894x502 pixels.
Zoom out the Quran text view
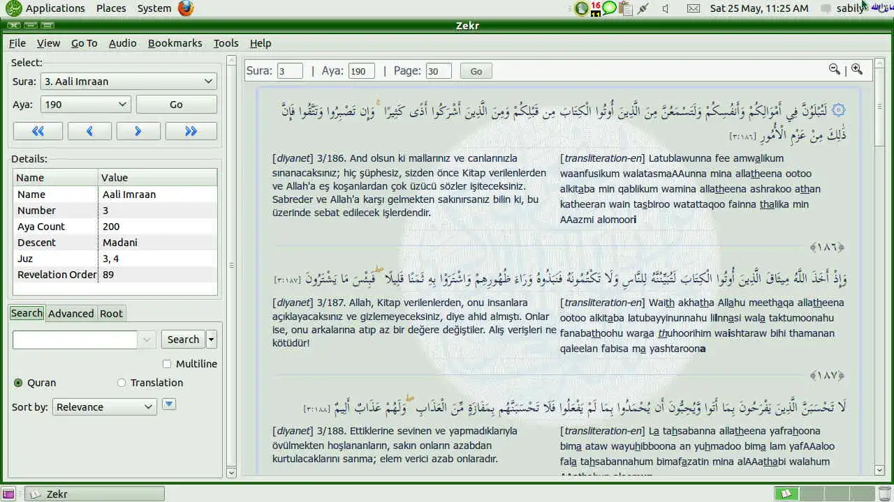point(834,69)
